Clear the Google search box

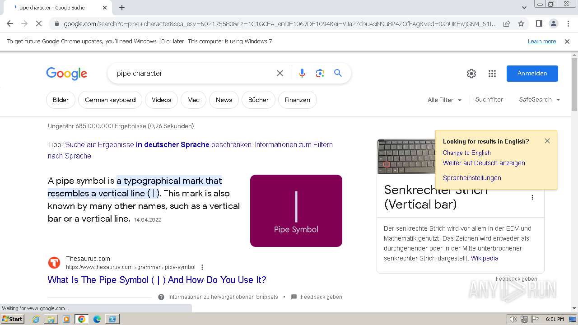click(x=280, y=73)
